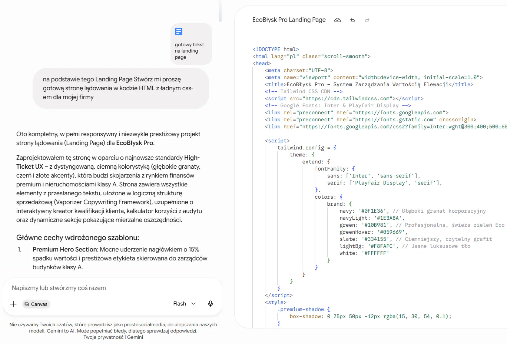Click the 'tailwind.config = {' line
507x344 pixels.
coord(307,148)
